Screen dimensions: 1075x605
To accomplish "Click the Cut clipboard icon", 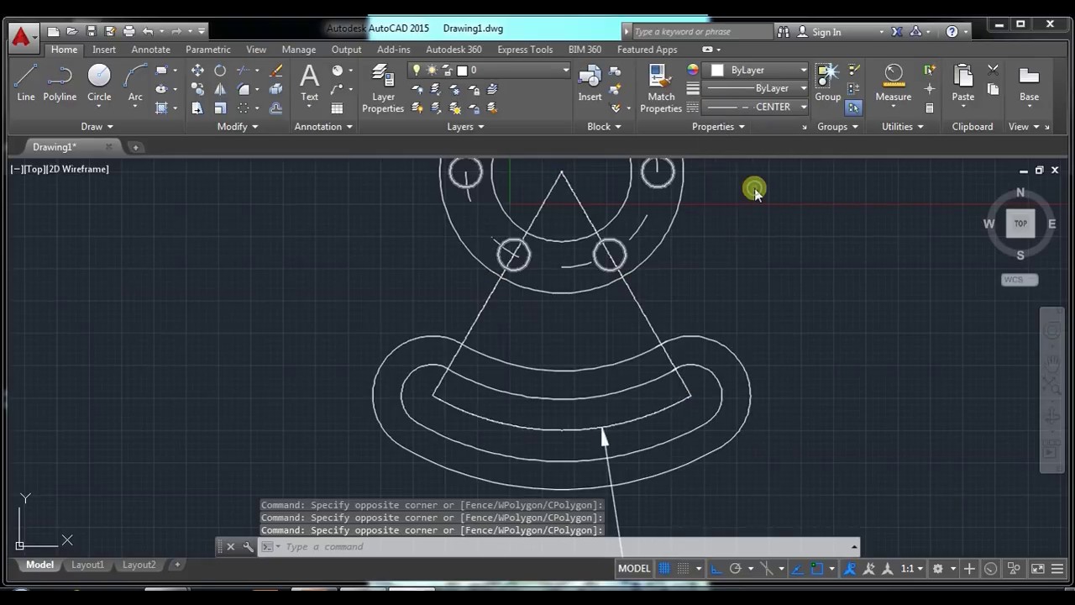I will [994, 71].
